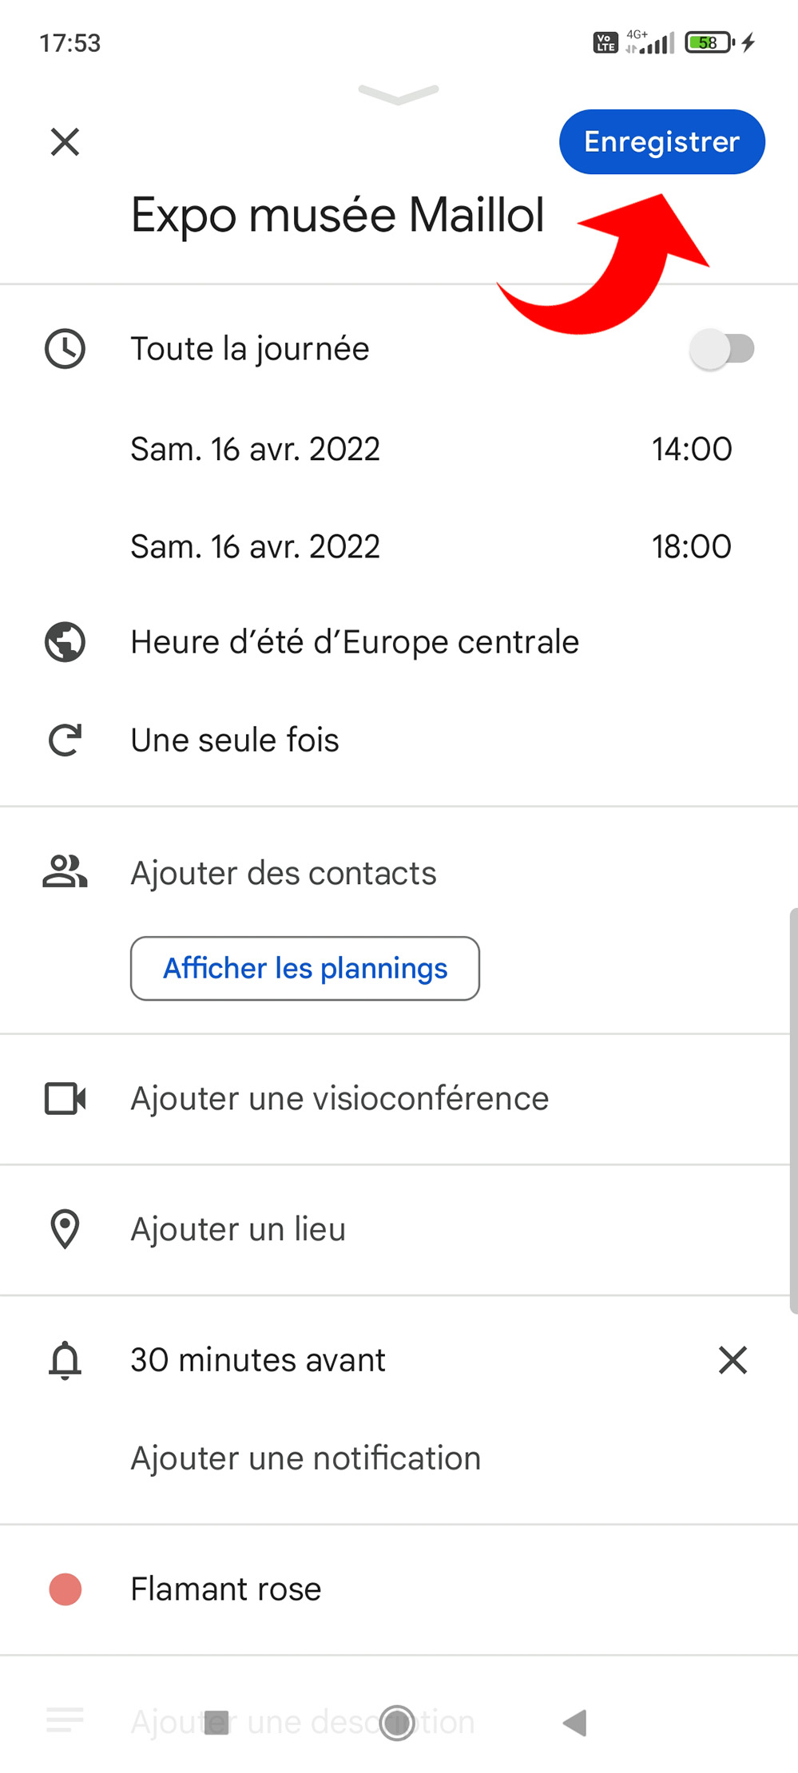Open the start time 14:00 picker
Viewport: 798px width, 1773px height.
691,449
